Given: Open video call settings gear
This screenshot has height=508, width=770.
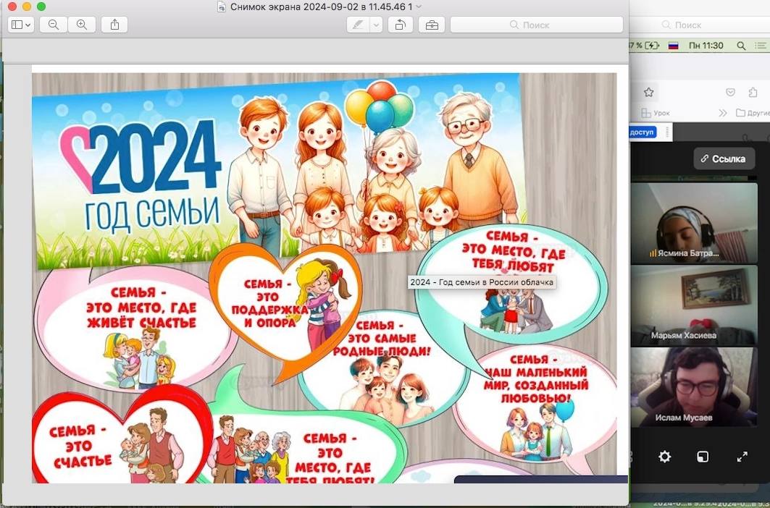Looking at the screenshot, I should point(664,457).
